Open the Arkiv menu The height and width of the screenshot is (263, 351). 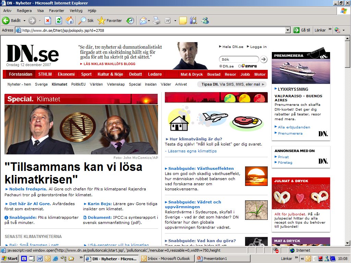[x=7, y=11]
